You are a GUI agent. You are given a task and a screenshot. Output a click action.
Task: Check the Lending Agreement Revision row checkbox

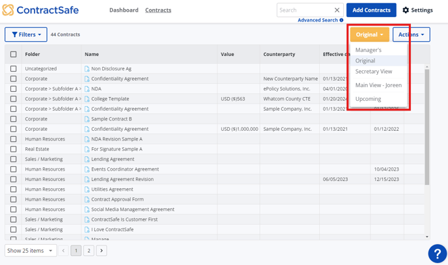(x=14, y=179)
